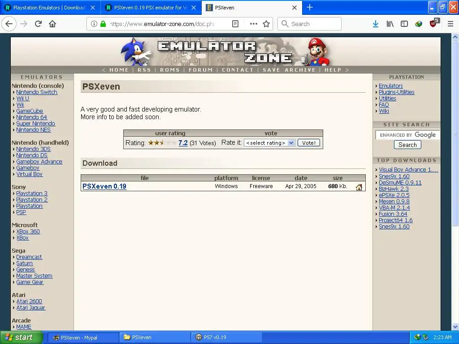The height and width of the screenshot is (344, 459).
Task: Open a new browser tab
Action: pos(310,7)
